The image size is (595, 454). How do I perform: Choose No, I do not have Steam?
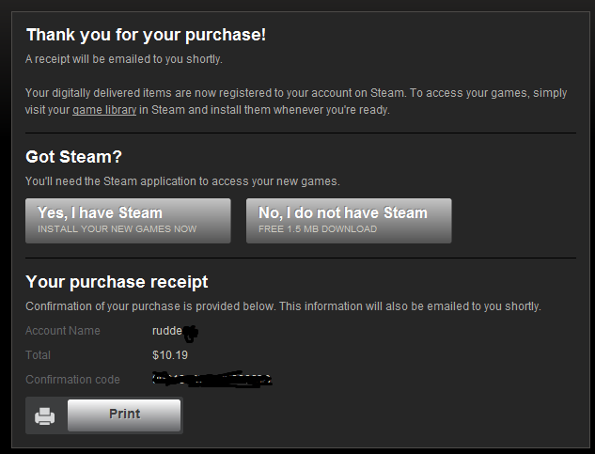click(x=349, y=221)
